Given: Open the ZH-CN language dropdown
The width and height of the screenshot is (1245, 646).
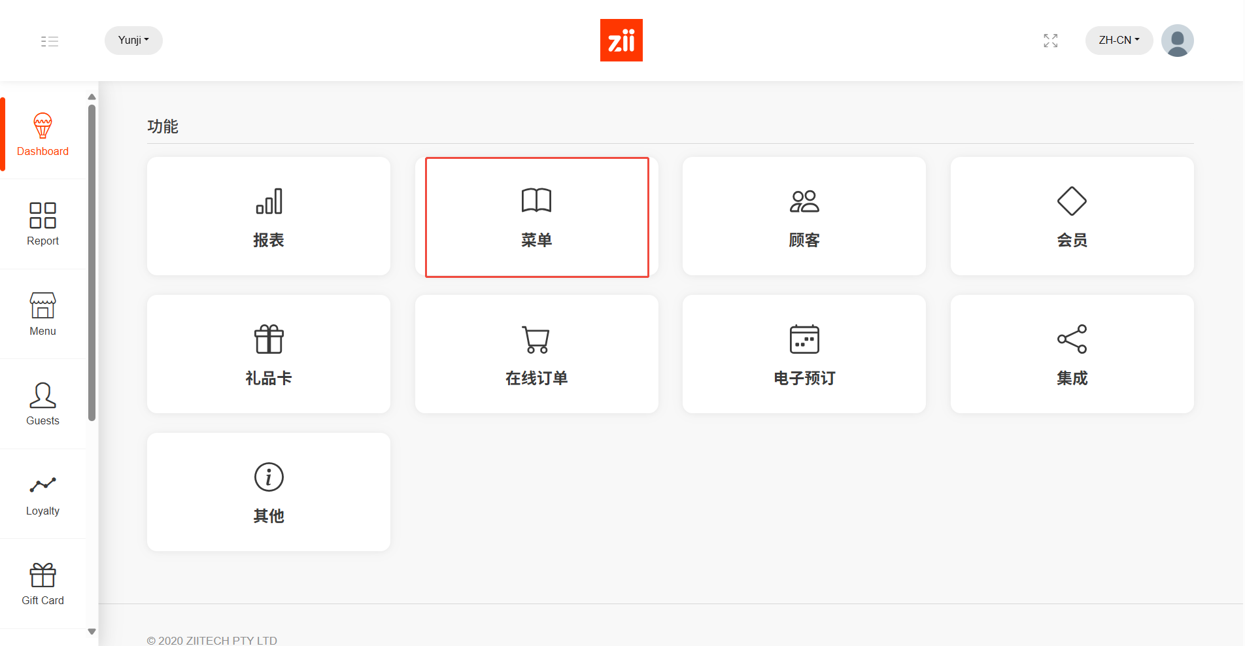Looking at the screenshot, I should coord(1118,41).
